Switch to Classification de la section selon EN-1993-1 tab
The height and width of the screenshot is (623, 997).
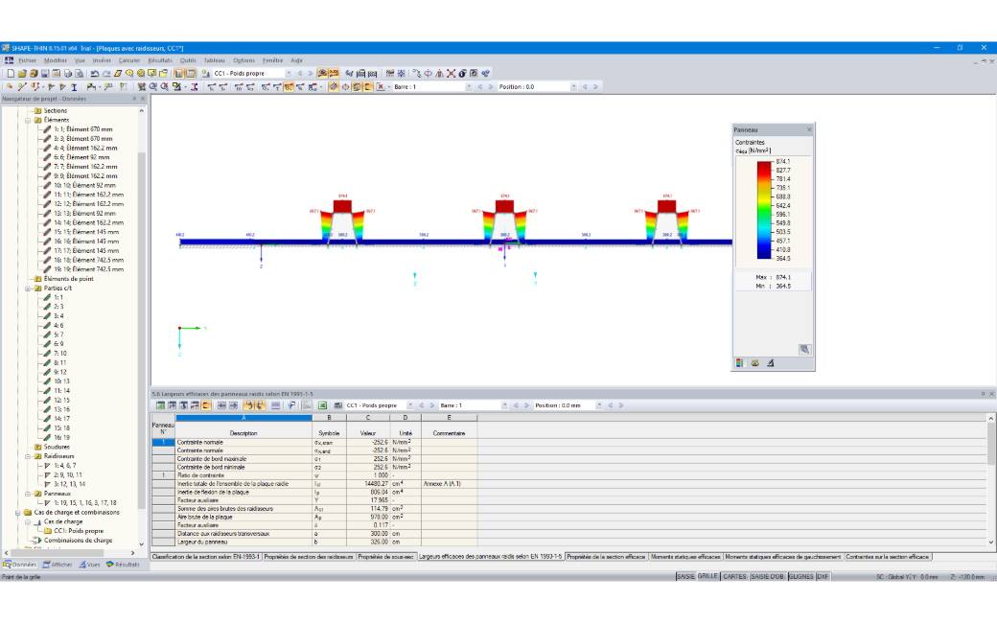coord(206,557)
